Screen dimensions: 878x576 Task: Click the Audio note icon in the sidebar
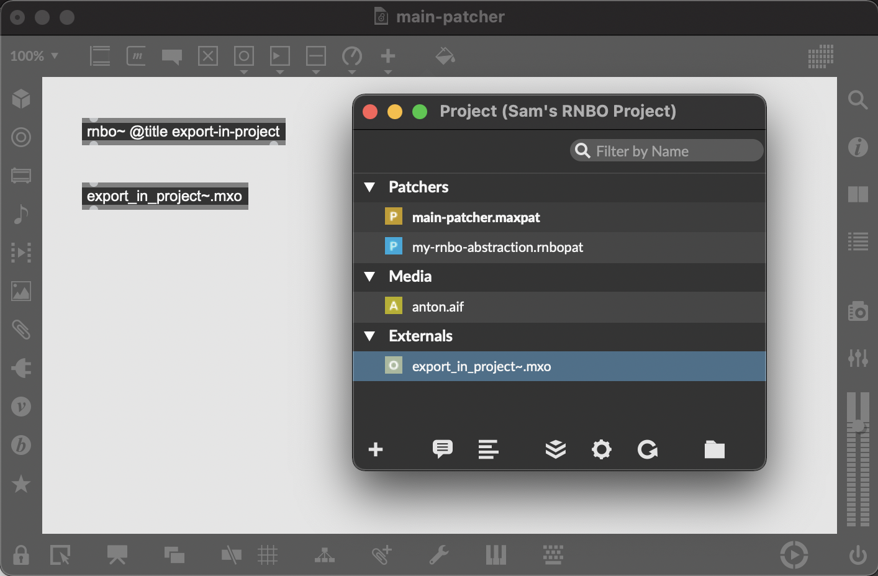(21, 214)
